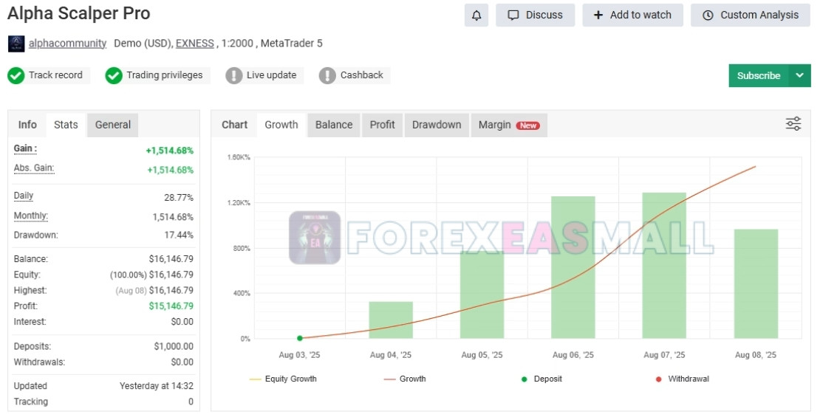Click the Gain value +1,514.68%
Image resolution: width=820 pixels, height=417 pixels.
point(169,151)
